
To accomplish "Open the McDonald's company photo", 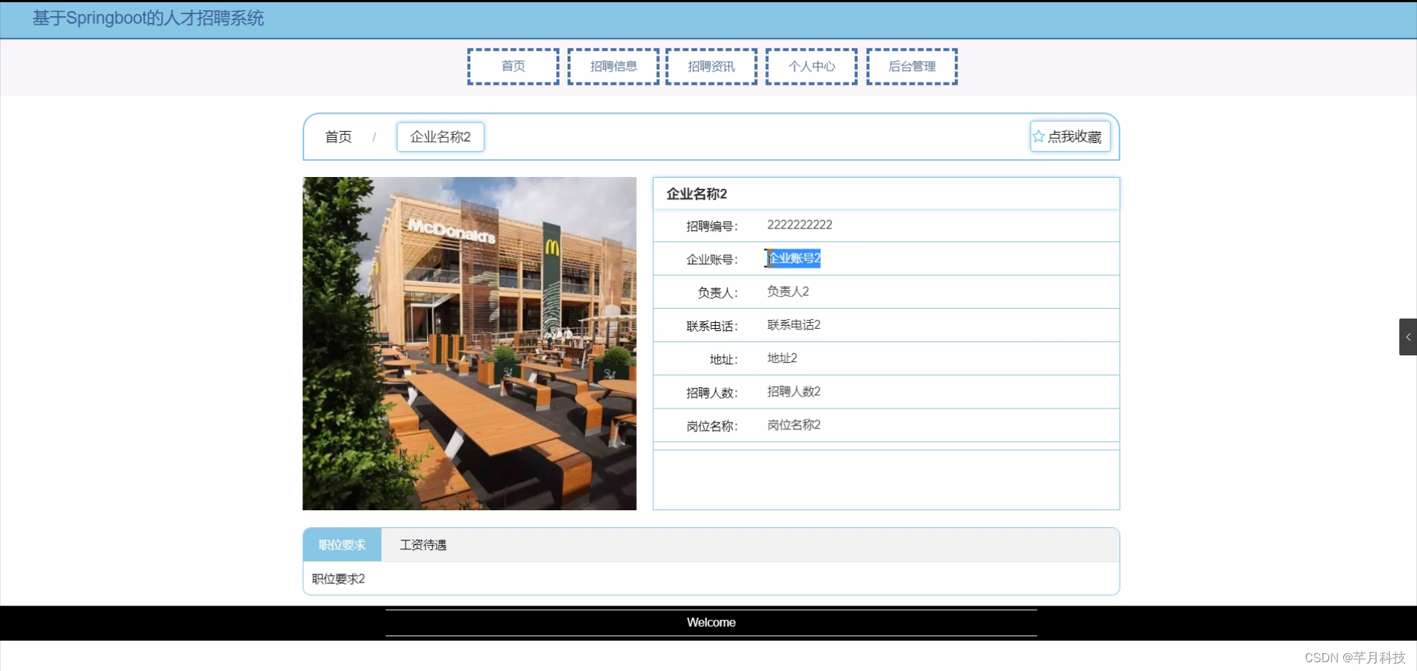I will coord(469,344).
